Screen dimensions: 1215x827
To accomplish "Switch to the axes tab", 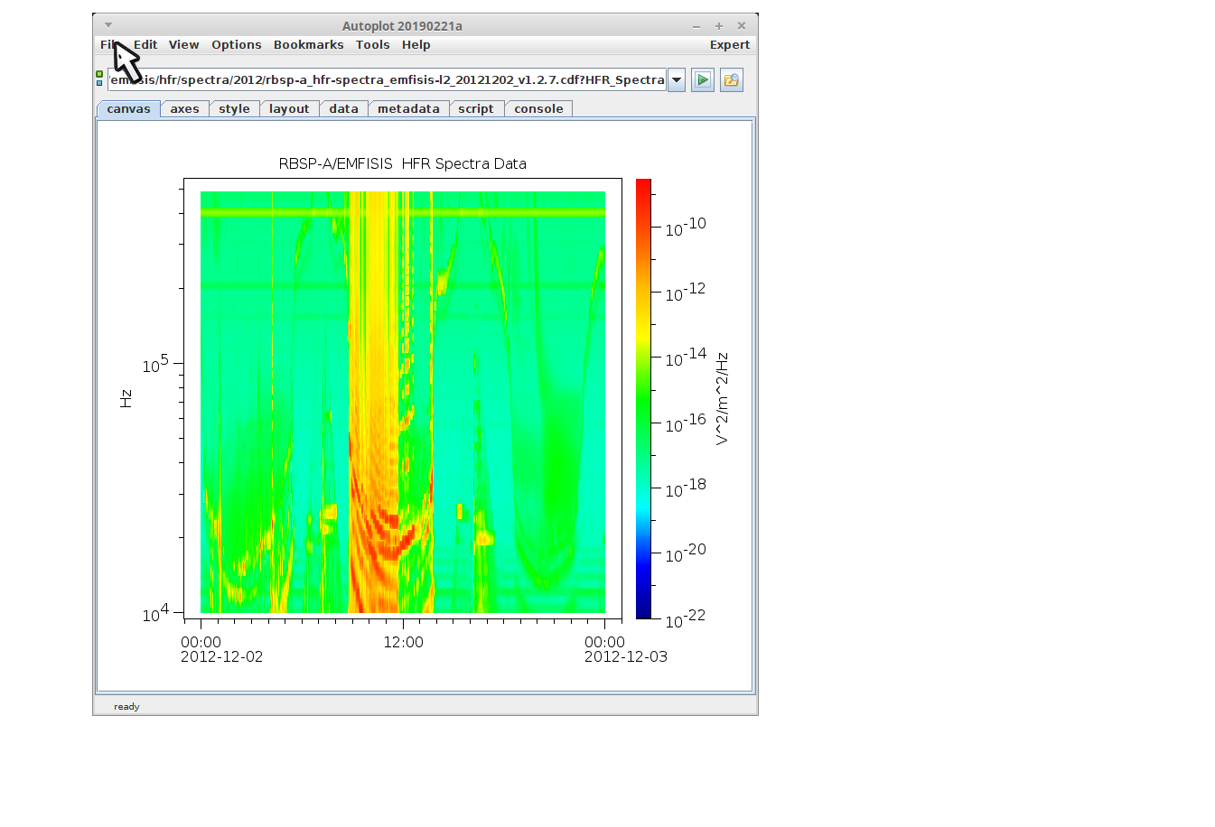I will point(184,109).
